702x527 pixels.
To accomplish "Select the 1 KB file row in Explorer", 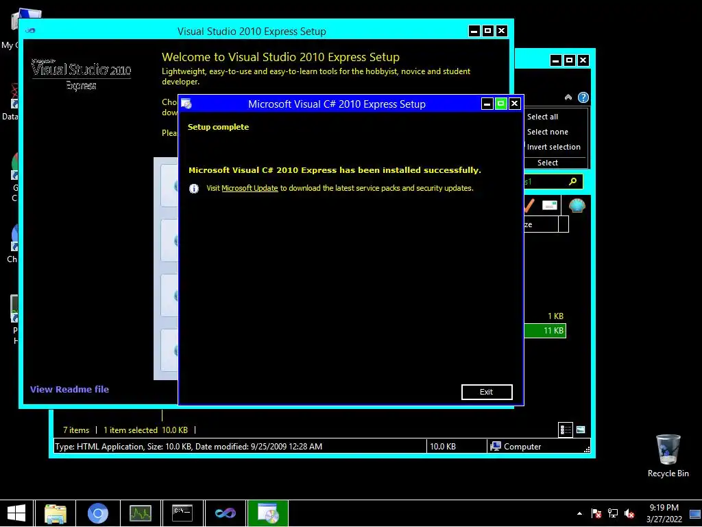I will pyautogui.click(x=545, y=316).
